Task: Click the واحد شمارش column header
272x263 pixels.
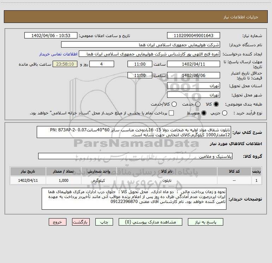Action: 99,171
